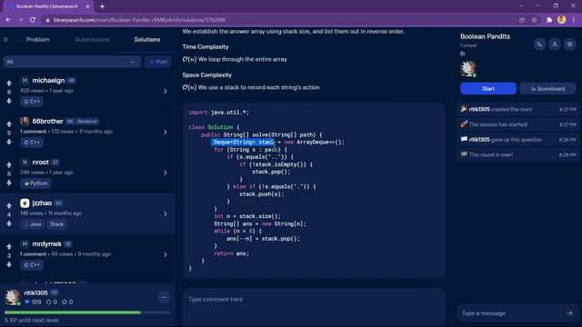Upvote mrdymek's solution
The width and height of the screenshot is (582, 327).
click(x=9, y=246)
